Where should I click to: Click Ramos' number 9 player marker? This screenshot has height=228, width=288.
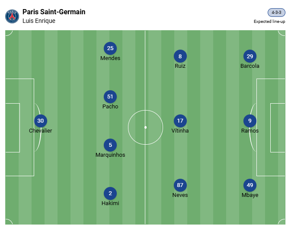tap(250, 121)
